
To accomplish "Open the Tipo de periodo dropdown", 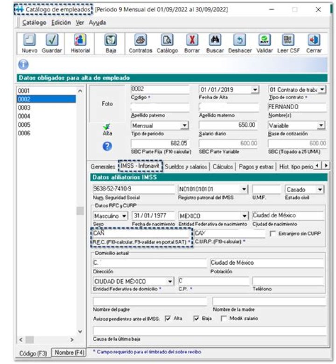I will 184,125.
